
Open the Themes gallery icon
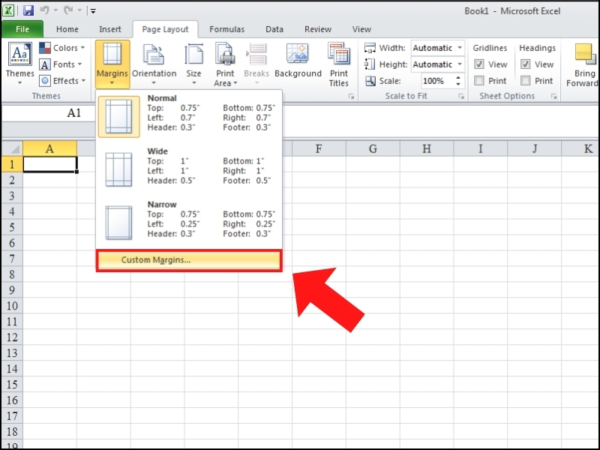[x=20, y=54]
